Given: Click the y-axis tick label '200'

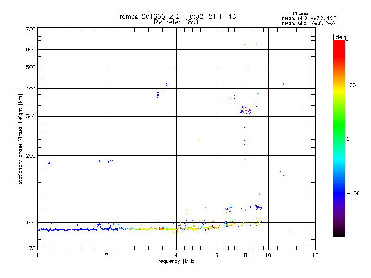Looking at the screenshot, I should pyautogui.click(x=31, y=156).
